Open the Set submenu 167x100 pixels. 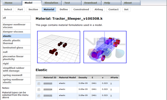[126, 9]
